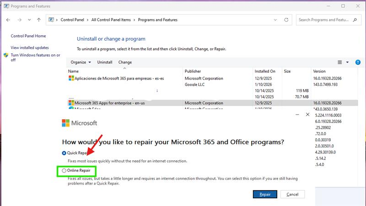The height and width of the screenshot is (206, 366).
Task: Click the Microsoft 365 Apps enterprise icon
Action: click(71, 102)
